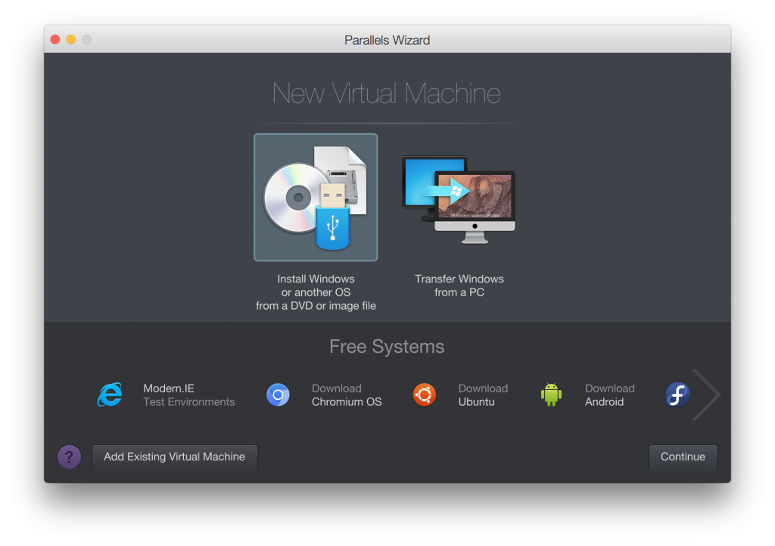
Task: Click the Parallels Wizard title bar
Action: click(387, 39)
